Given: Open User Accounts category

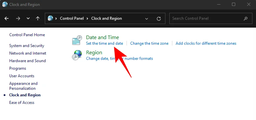Looking at the screenshot, I should [22, 76].
